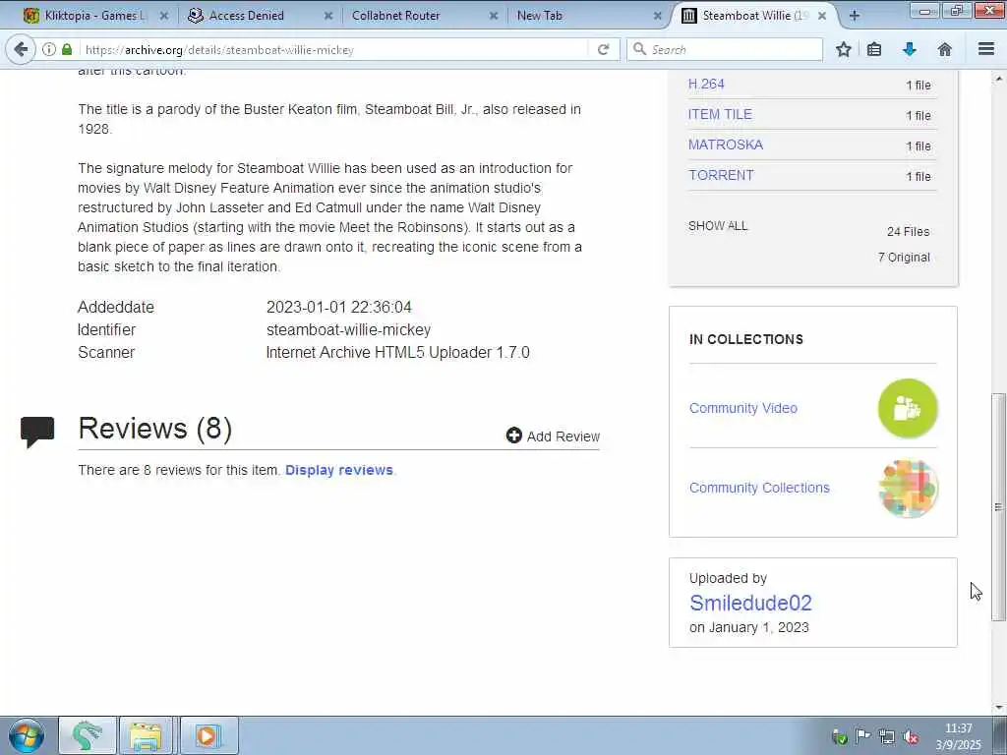Open the ITEM TILE download link

(x=720, y=114)
